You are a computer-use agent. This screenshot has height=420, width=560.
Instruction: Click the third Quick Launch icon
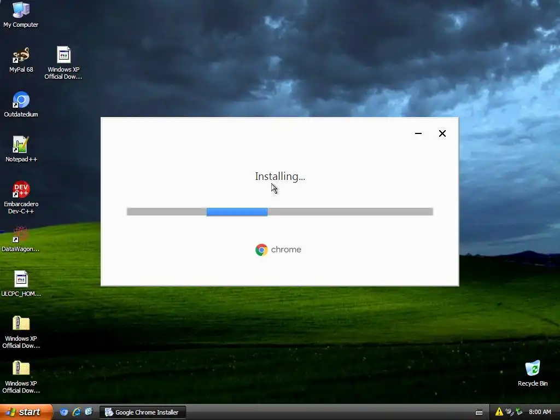pos(89,412)
